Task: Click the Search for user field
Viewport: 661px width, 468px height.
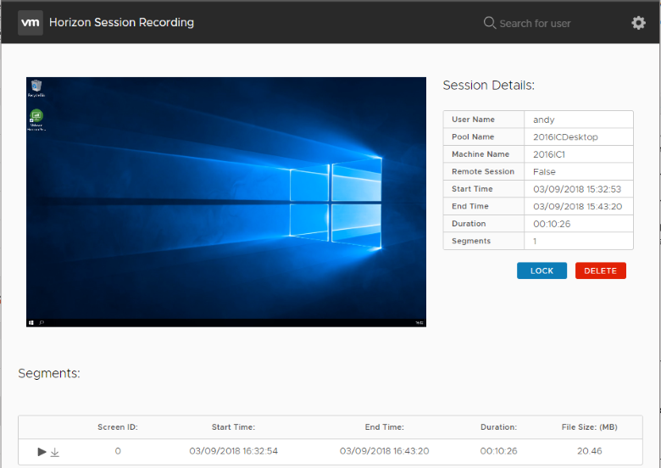Action: [535, 23]
